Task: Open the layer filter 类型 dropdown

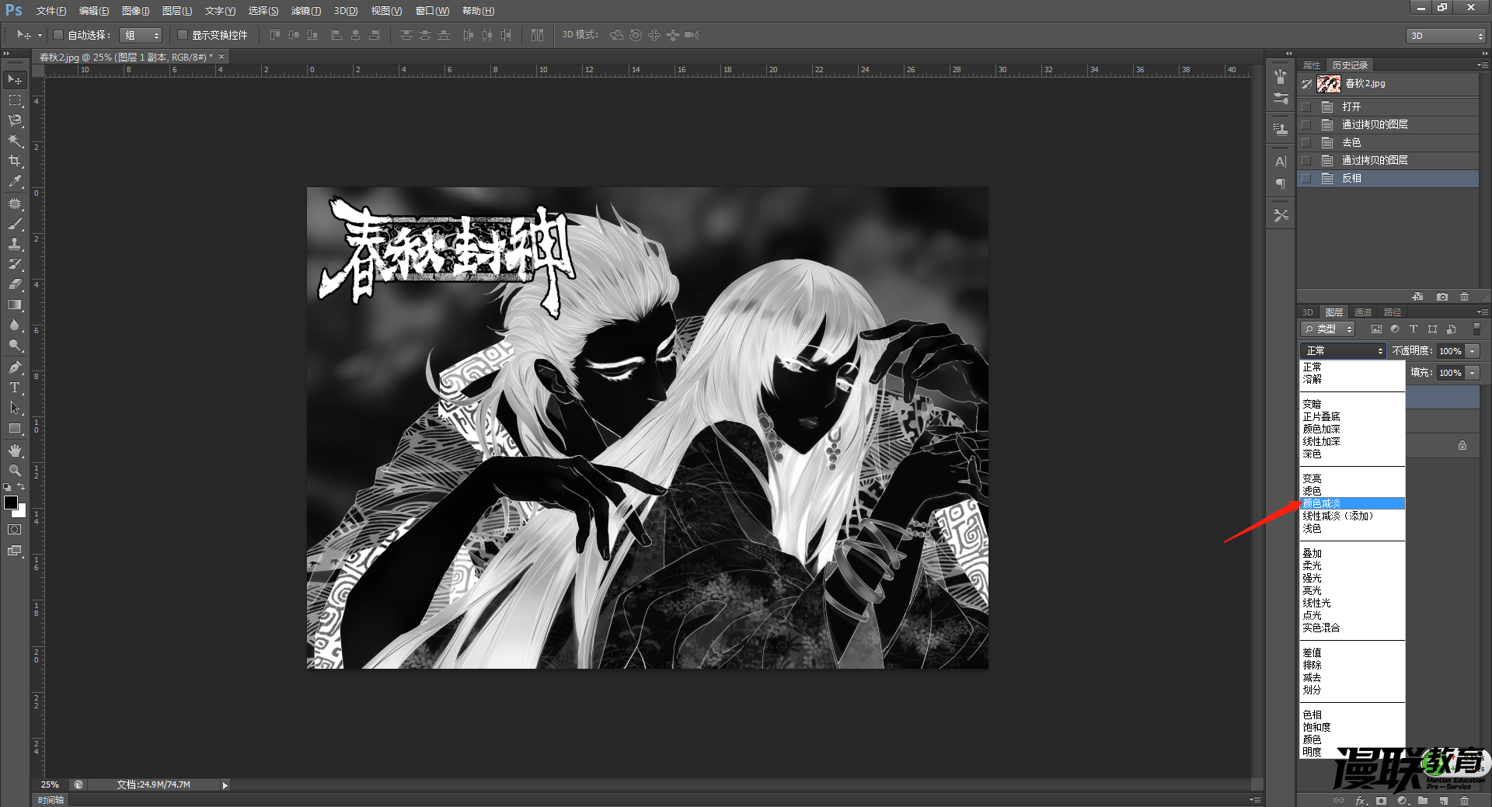Action: pos(1328,329)
